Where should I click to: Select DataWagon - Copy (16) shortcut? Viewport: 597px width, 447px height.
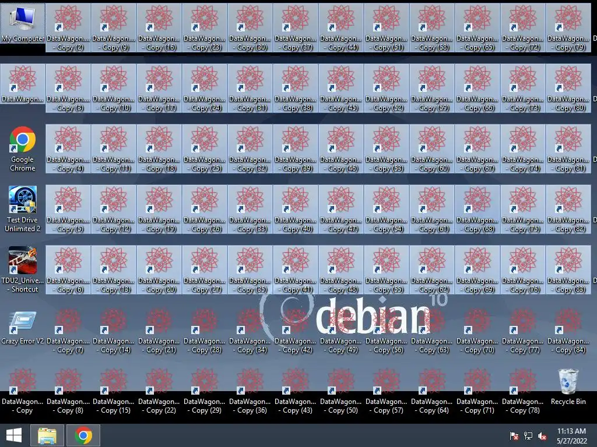(x=159, y=28)
